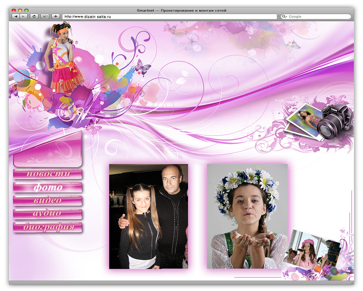Click the browser forward arrow button
The width and height of the screenshot is (363, 291).
coord(23,17)
